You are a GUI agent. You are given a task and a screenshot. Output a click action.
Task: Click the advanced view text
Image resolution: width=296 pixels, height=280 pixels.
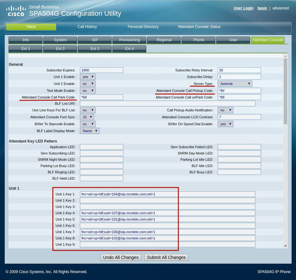tap(281, 8)
